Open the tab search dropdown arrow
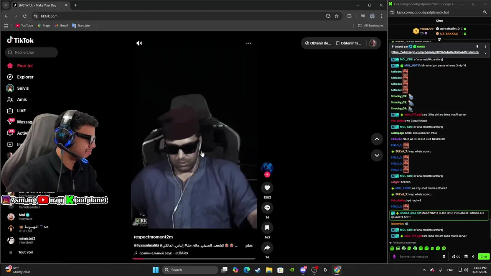Image resolution: width=491 pixels, height=276 pixels. [x=5, y=5]
